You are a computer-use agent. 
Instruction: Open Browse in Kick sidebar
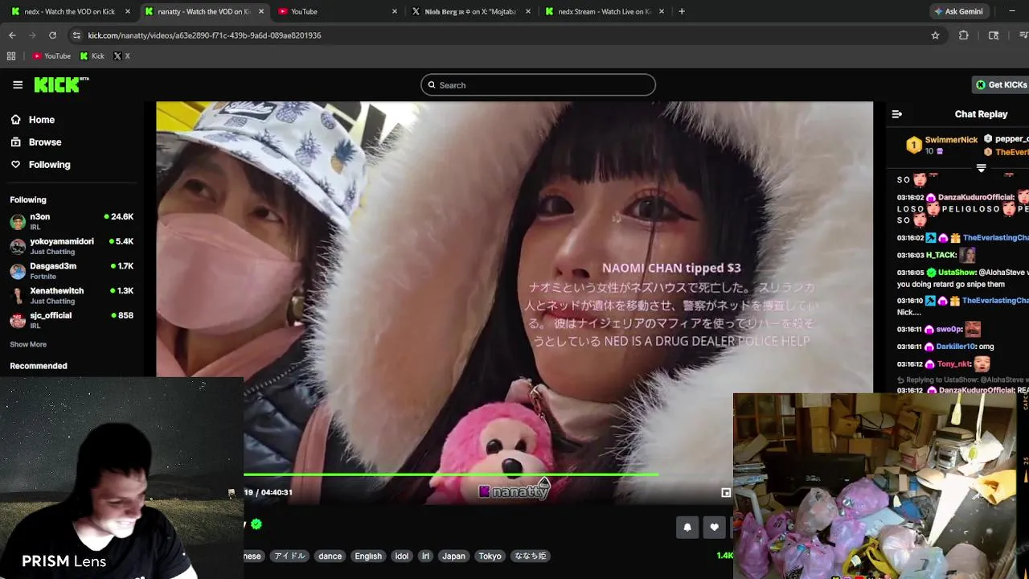tap(45, 142)
